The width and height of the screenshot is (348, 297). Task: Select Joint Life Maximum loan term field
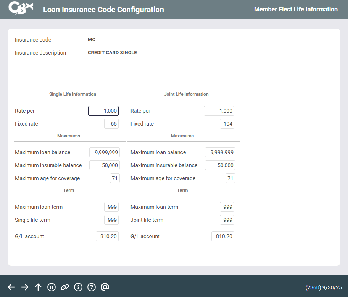(x=227, y=207)
